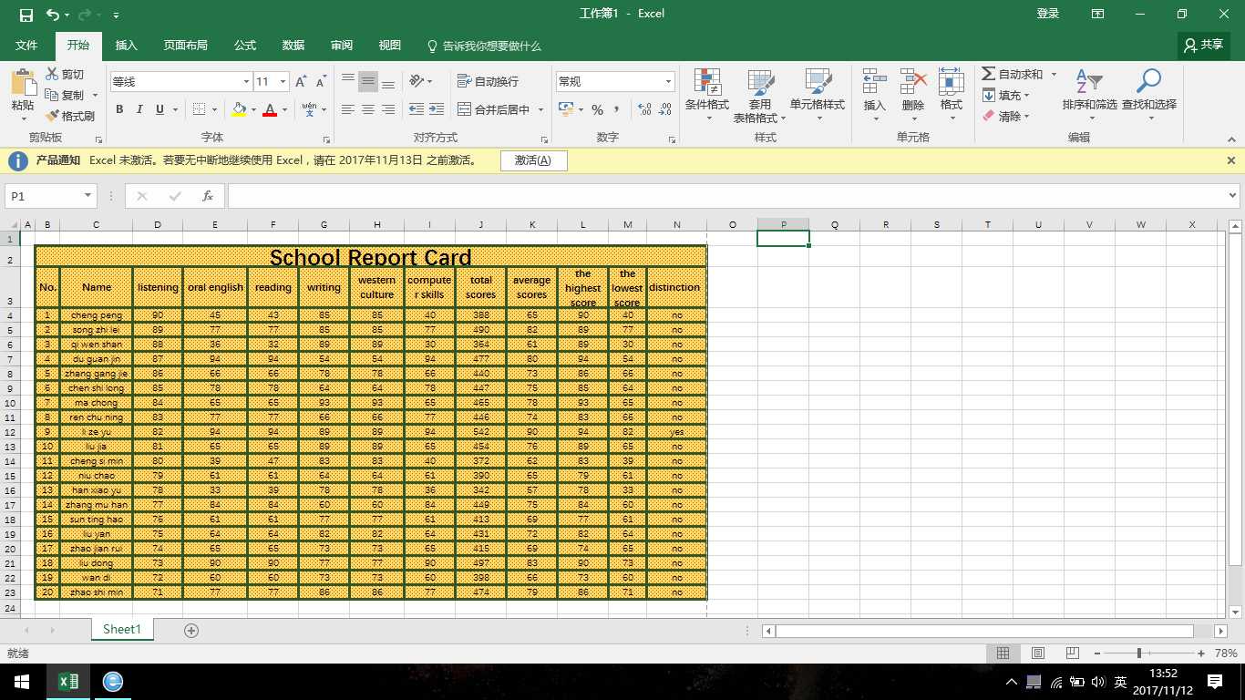The height and width of the screenshot is (700, 1245).
Task: Collapse the ribbon with the chevron
Action: [x=1232, y=139]
